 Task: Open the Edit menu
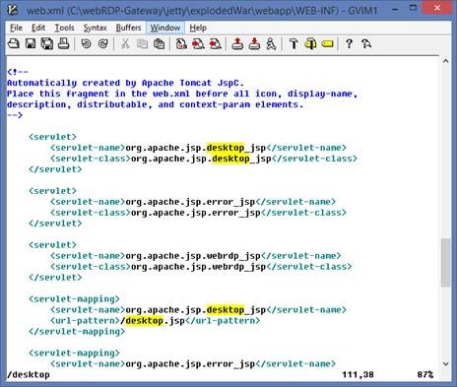(x=38, y=28)
